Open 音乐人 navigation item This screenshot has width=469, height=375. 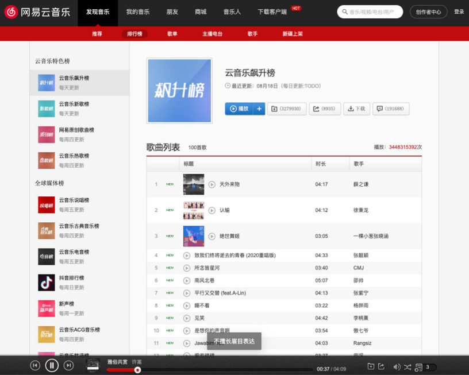(232, 12)
